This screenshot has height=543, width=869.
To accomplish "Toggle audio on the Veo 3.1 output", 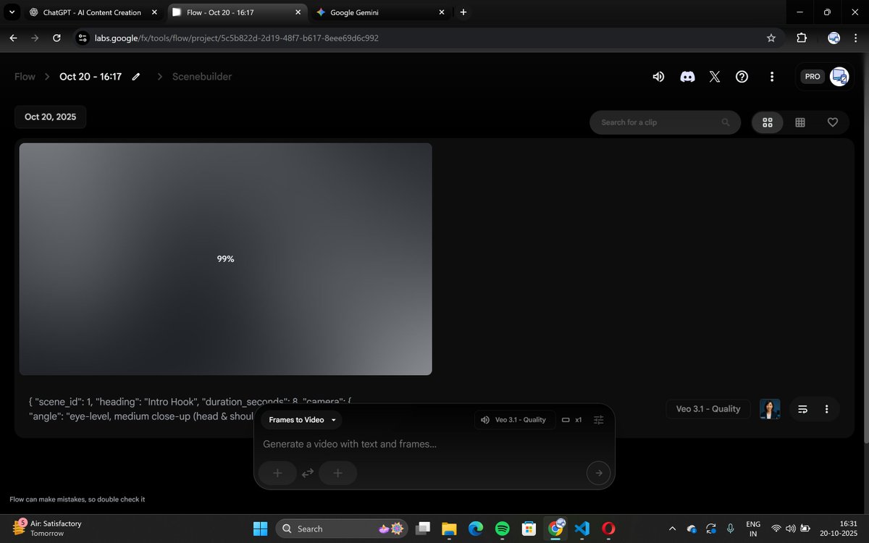I will [x=484, y=420].
